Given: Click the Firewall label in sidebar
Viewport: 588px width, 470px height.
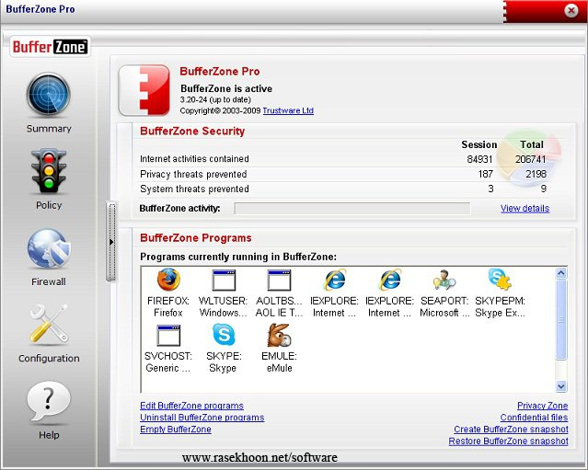Looking at the screenshot, I should tap(49, 281).
